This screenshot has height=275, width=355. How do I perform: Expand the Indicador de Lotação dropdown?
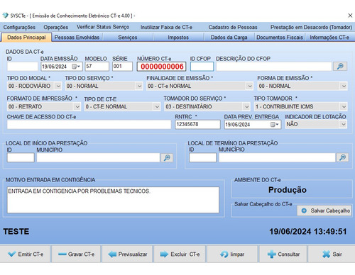[x=344, y=124]
